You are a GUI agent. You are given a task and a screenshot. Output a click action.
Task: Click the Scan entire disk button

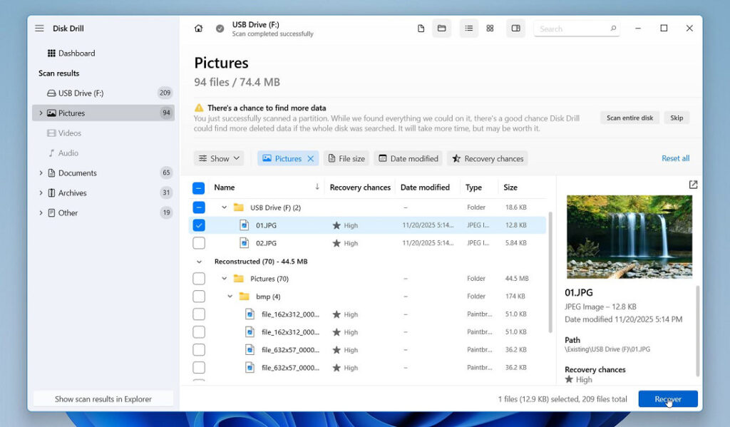pos(629,118)
